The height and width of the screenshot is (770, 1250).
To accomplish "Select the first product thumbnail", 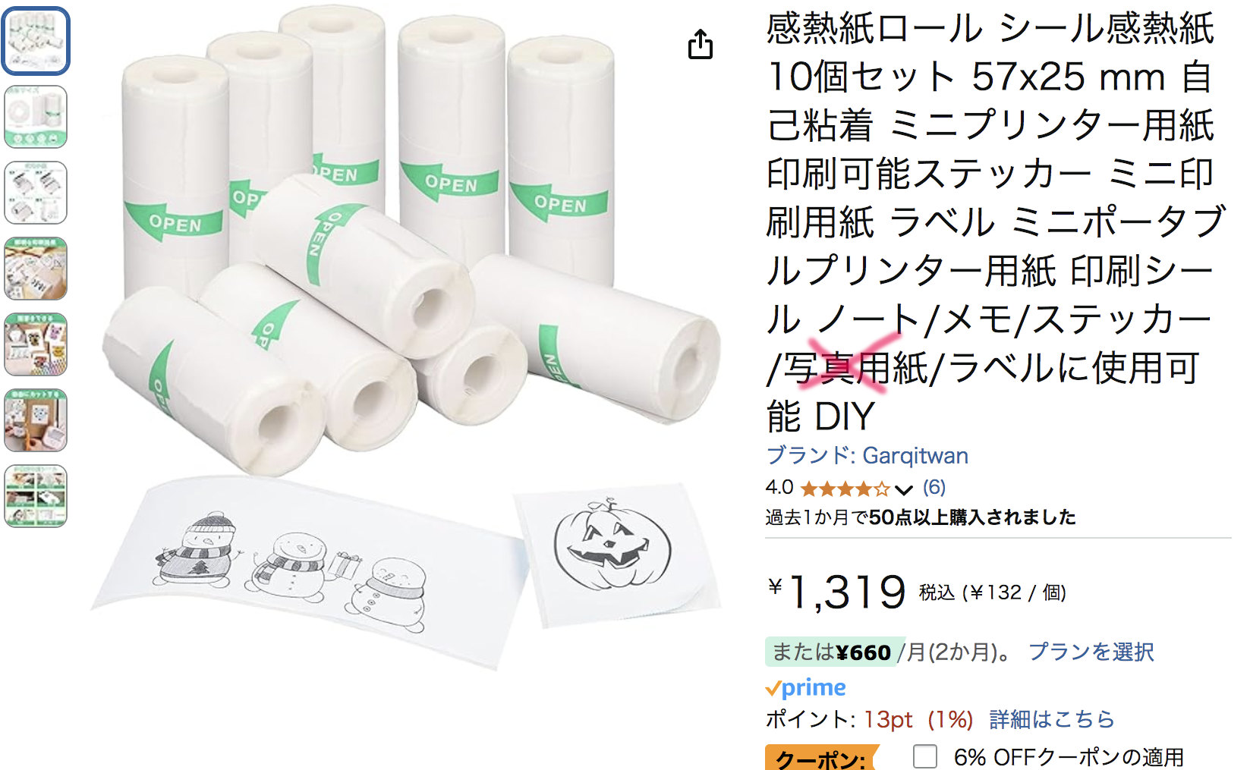I will [x=36, y=41].
